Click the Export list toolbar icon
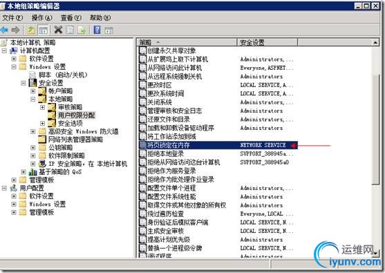Image resolution: width=385 pixels, height=273 pixels. [x=82, y=30]
